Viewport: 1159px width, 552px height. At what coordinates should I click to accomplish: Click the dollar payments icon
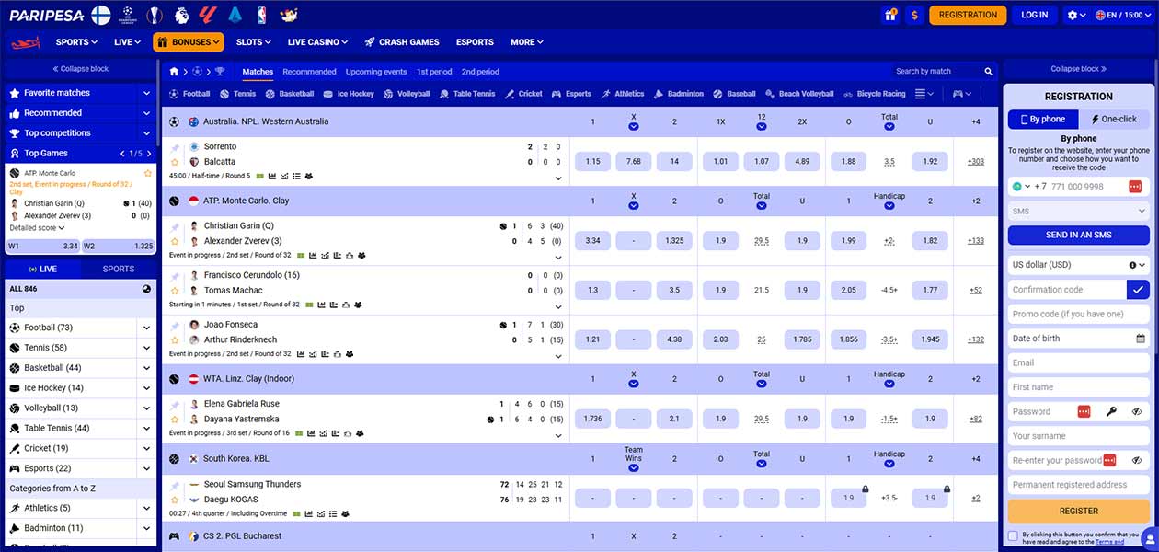pyautogui.click(x=913, y=15)
